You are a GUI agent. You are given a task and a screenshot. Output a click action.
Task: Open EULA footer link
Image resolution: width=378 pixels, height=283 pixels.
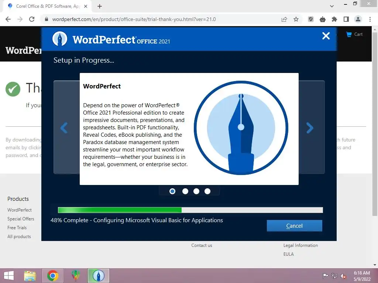point(289,254)
